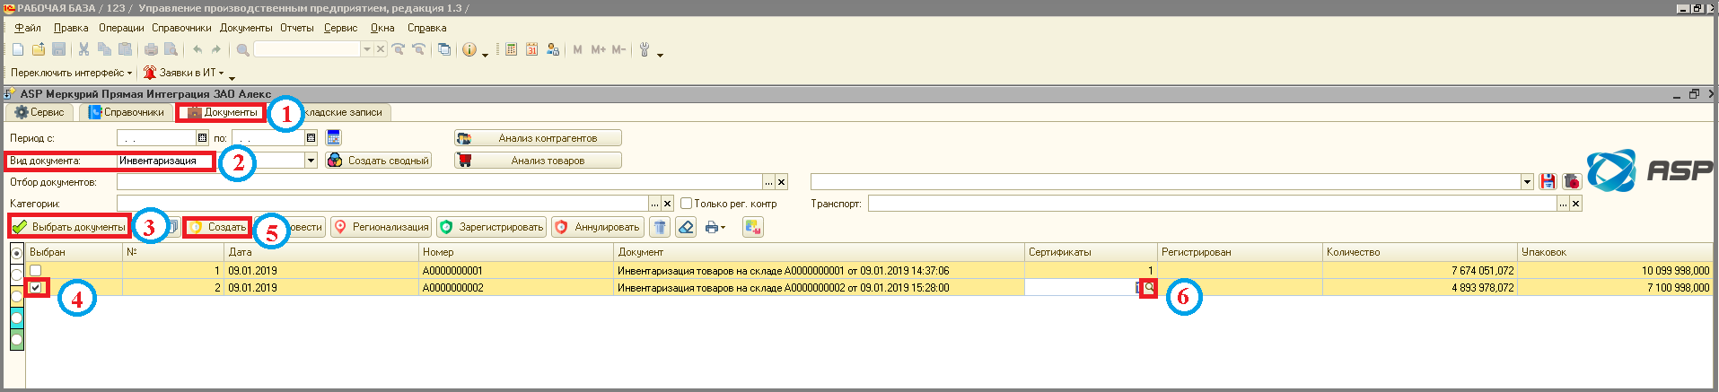The height and width of the screenshot is (392, 1719).
Task: Expand the Заявки в ИТ dropdown
Action: coord(222,74)
